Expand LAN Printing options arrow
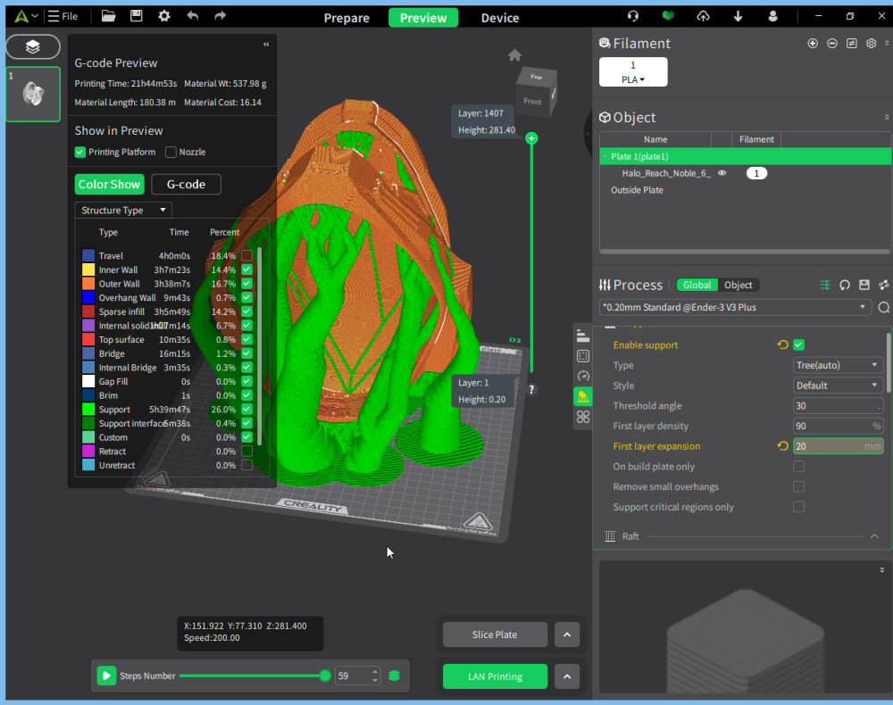The image size is (893, 705). (567, 676)
